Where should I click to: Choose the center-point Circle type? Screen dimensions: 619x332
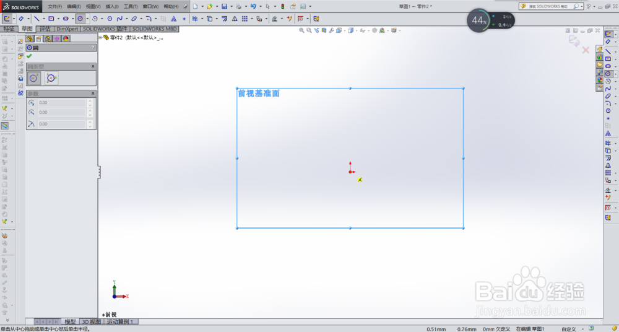[x=34, y=78]
